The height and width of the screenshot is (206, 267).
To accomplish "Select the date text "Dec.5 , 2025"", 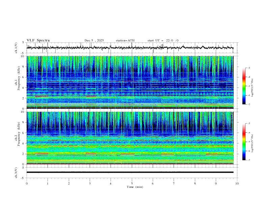I will [x=94, y=40].
